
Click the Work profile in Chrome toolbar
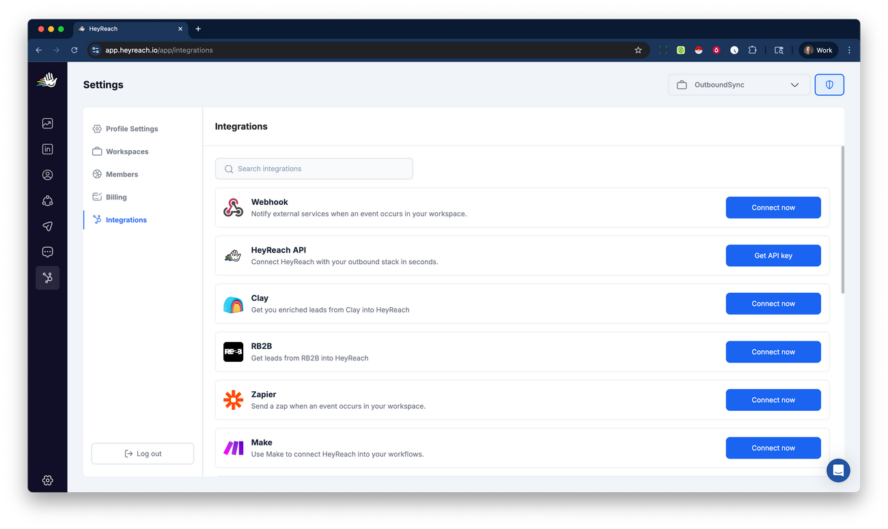(818, 49)
